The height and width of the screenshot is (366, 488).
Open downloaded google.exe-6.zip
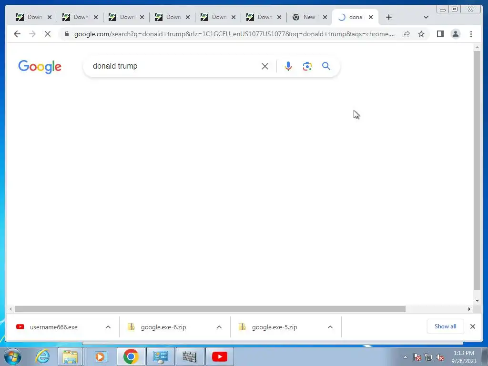163,327
